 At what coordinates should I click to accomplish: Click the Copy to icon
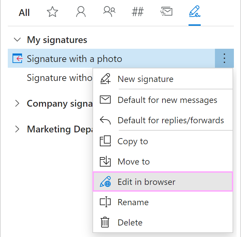(105, 141)
